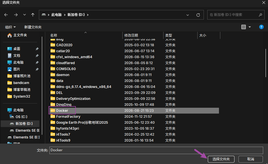Open view options dropdown arrow

[250, 27]
